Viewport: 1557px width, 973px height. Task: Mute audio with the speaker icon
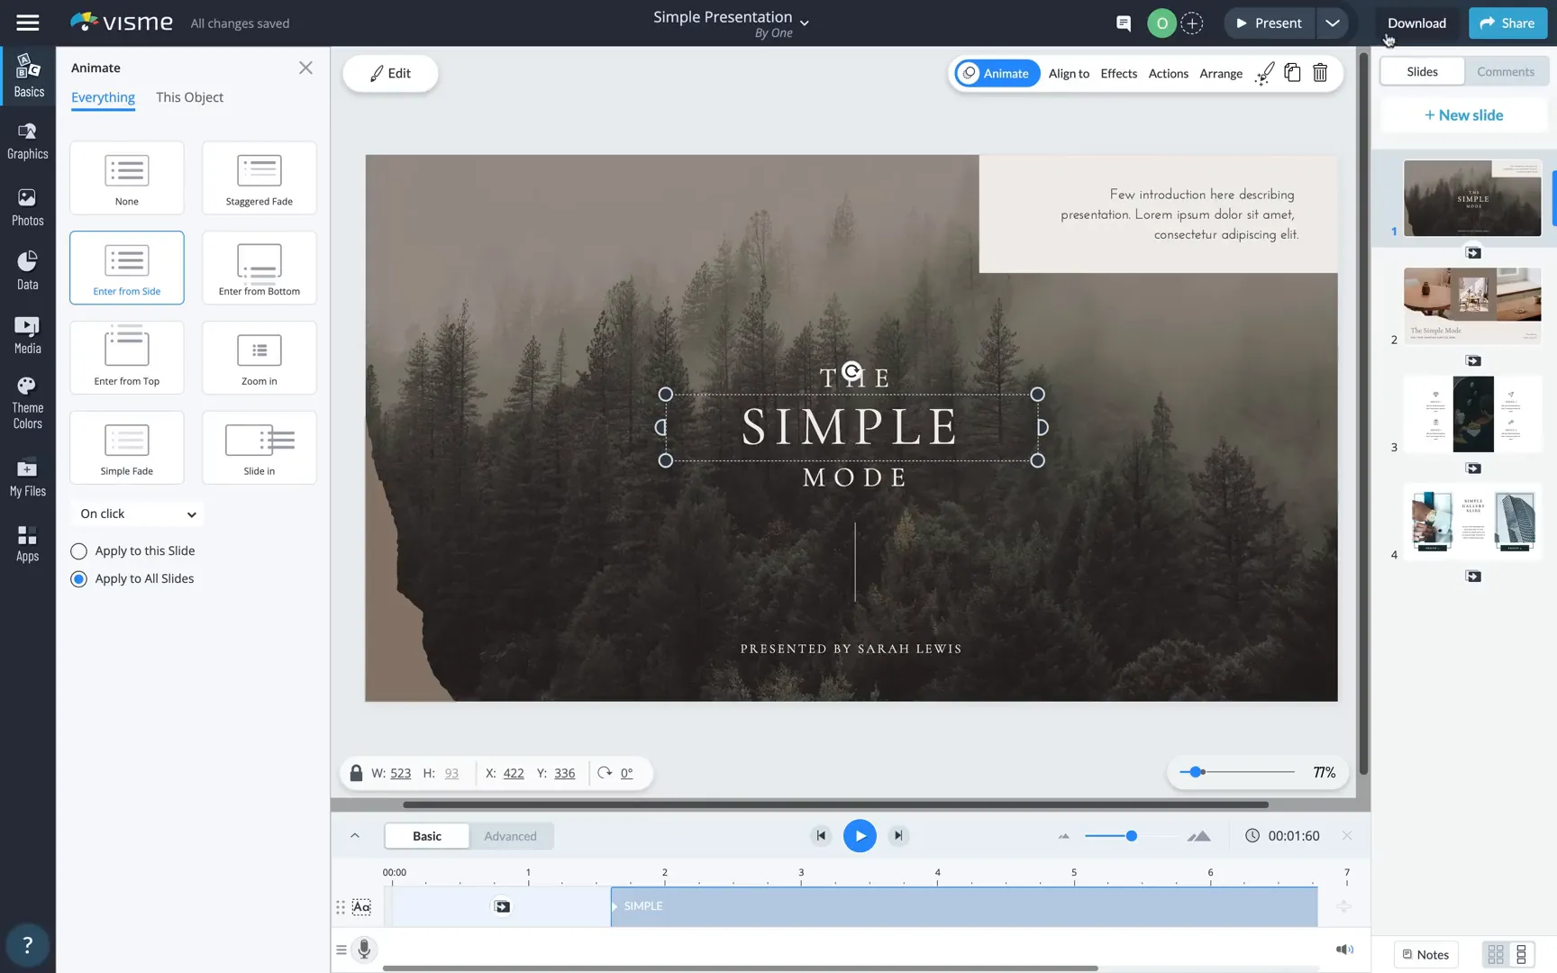coord(1344,949)
